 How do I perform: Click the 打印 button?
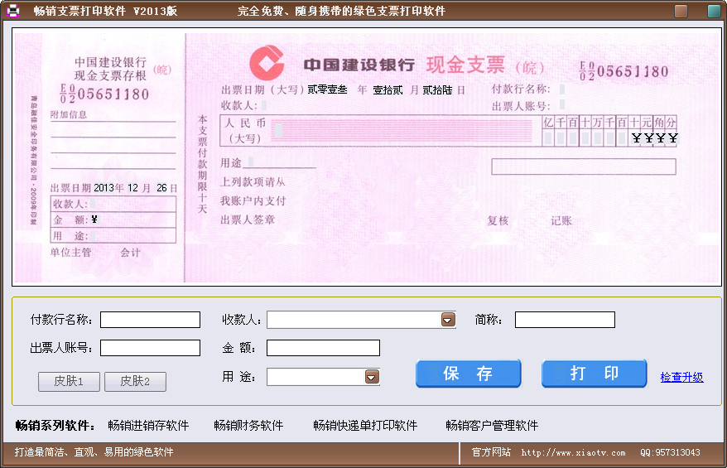(x=594, y=373)
